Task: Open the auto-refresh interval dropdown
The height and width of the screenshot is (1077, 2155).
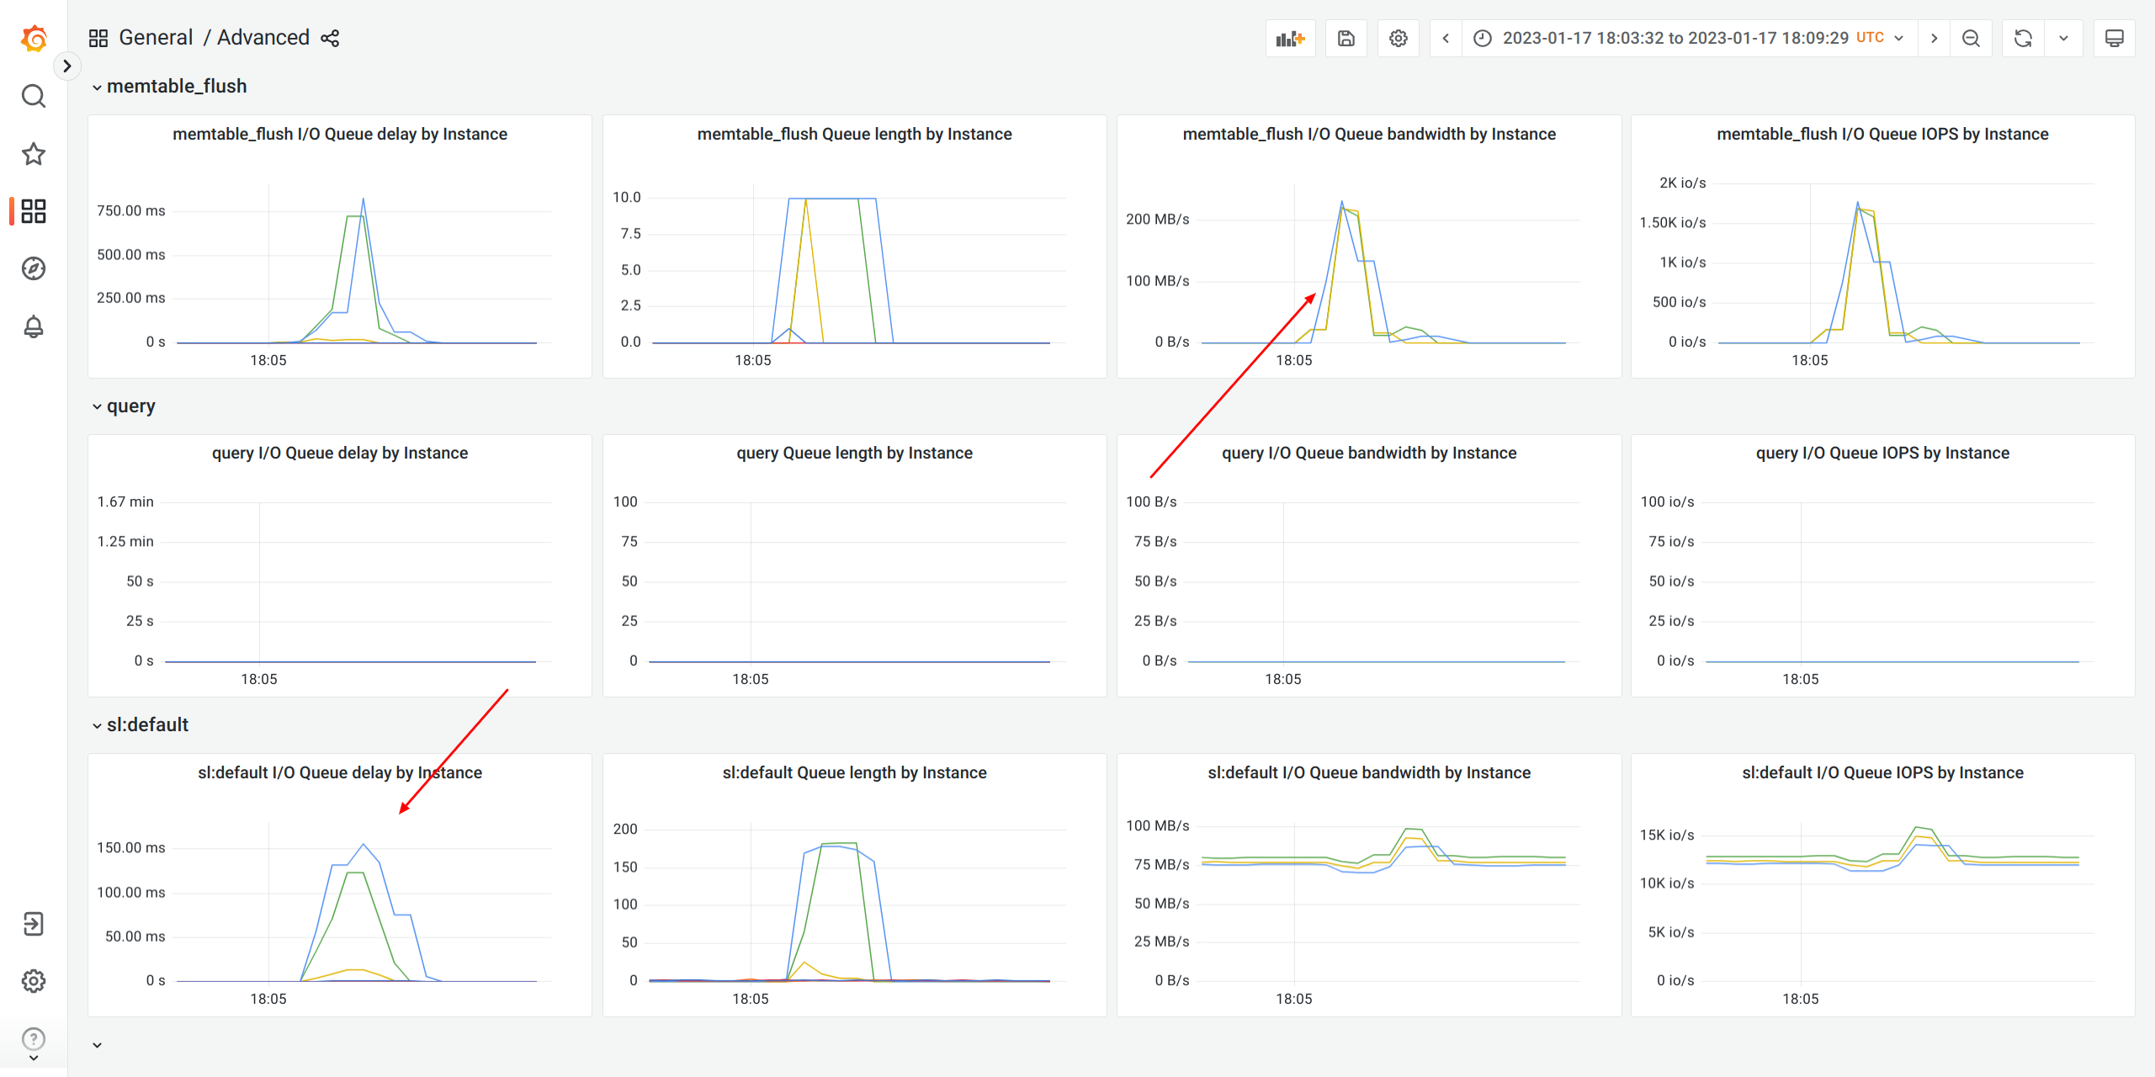Action: [x=2063, y=38]
